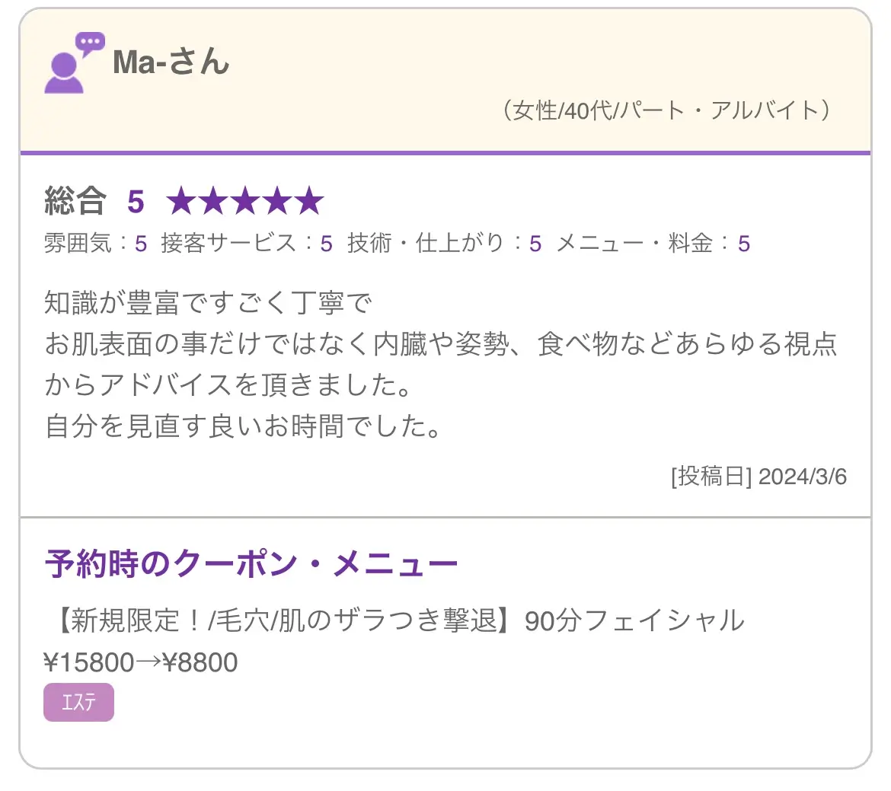Select the first purple rating star
The width and height of the screenshot is (891, 791).
[x=181, y=200]
